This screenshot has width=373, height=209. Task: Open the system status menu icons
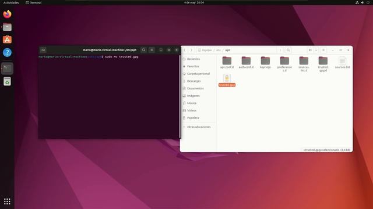click(363, 2)
